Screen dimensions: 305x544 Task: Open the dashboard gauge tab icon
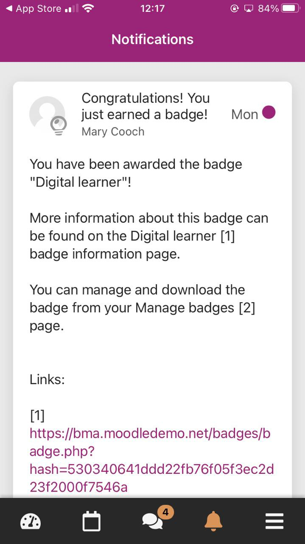[x=31, y=521]
